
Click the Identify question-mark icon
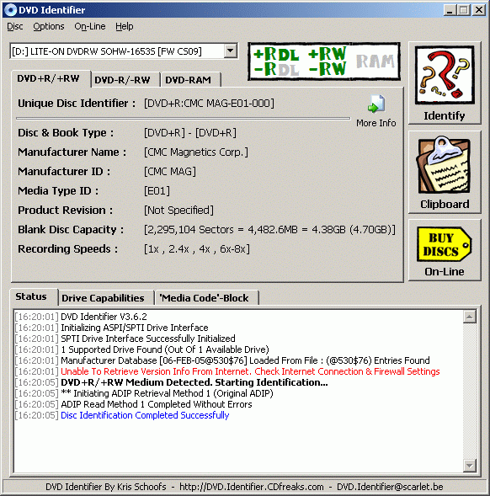click(x=445, y=75)
